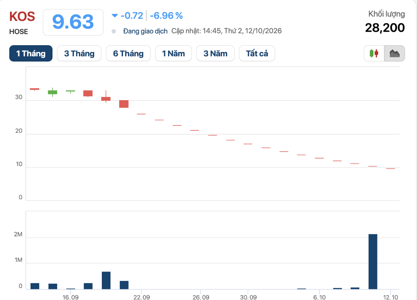Show the 3 Năm price history
Viewport: 417px width, 300px height.
215,54
